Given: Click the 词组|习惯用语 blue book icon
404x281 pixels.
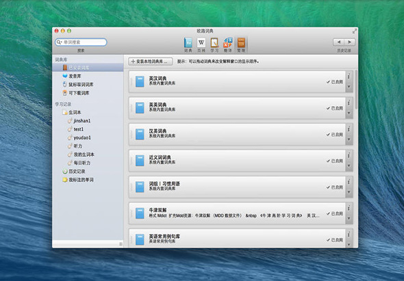Looking at the screenshot, I should 140,187.
